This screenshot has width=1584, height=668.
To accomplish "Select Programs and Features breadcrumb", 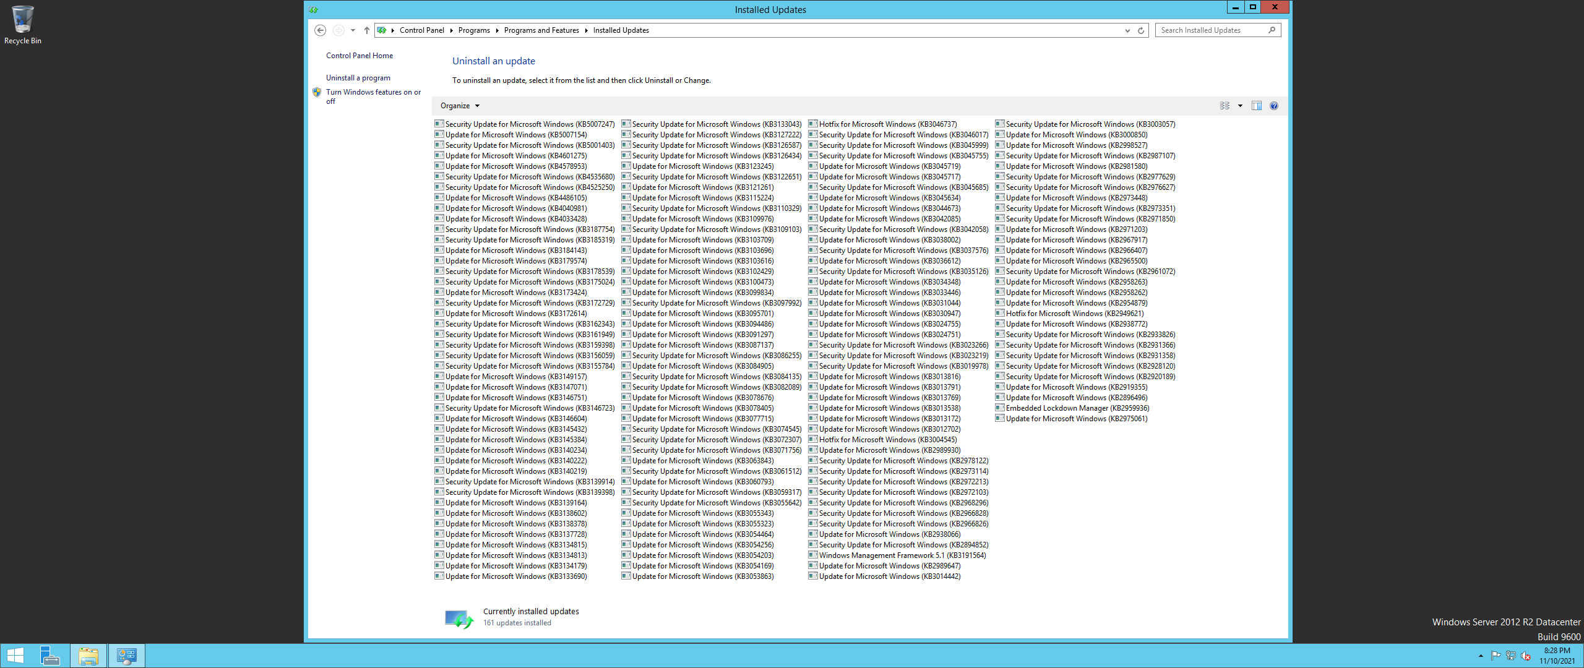I will pos(541,30).
